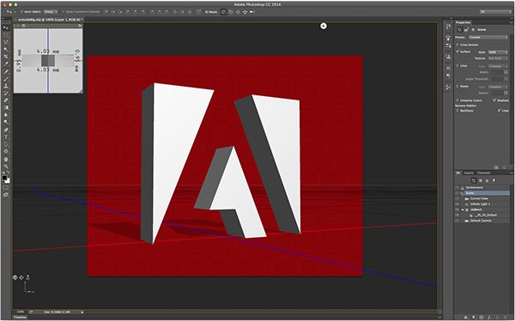
Task: Hide the objMesh item
Action: (457, 209)
